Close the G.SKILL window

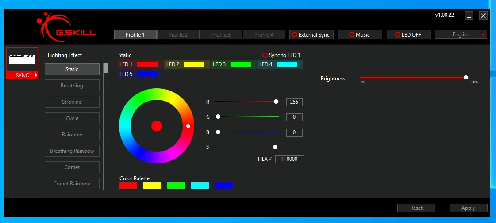click(483, 16)
